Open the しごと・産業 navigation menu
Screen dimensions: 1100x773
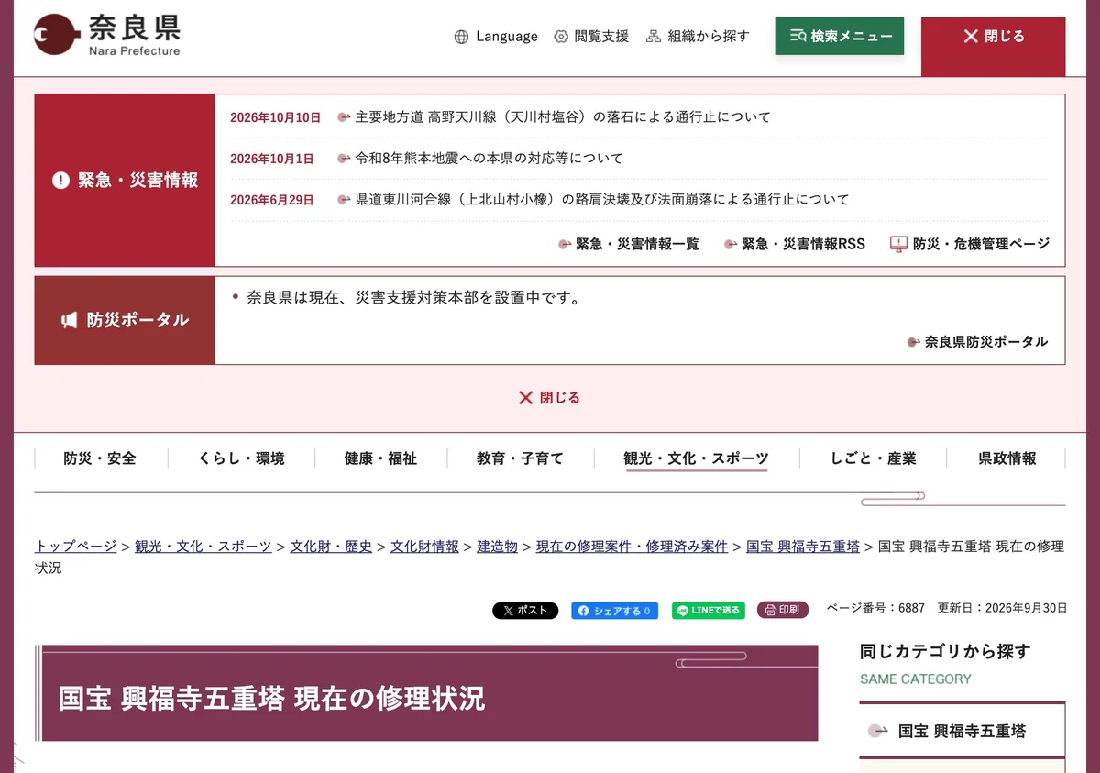pyautogui.click(x=874, y=458)
